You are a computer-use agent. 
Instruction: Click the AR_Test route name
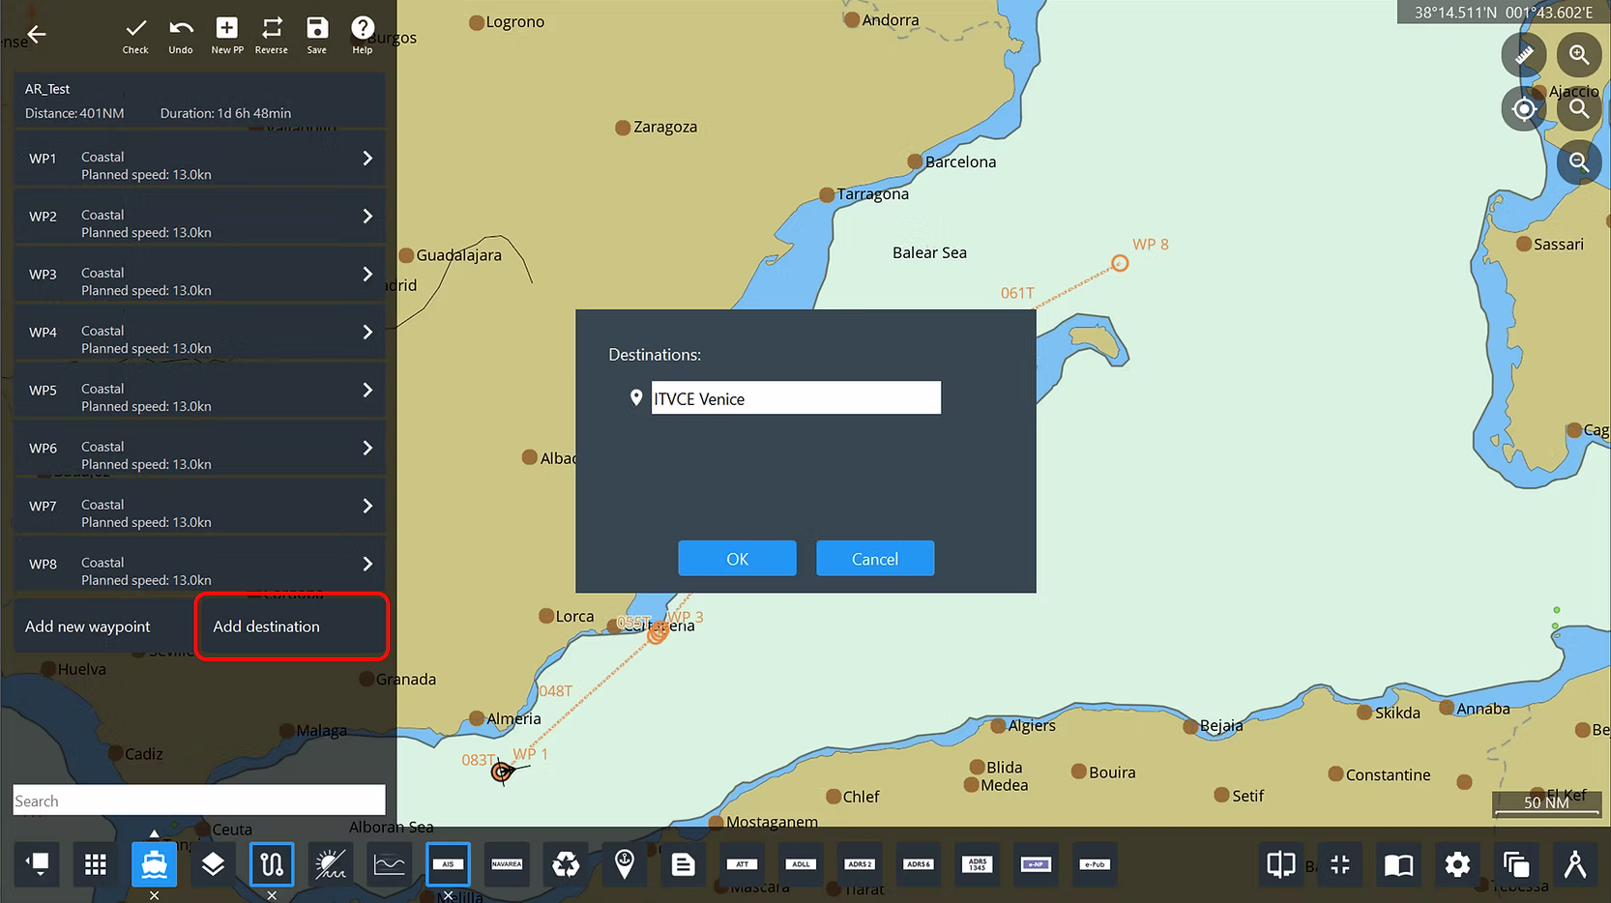pyautogui.click(x=47, y=89)
